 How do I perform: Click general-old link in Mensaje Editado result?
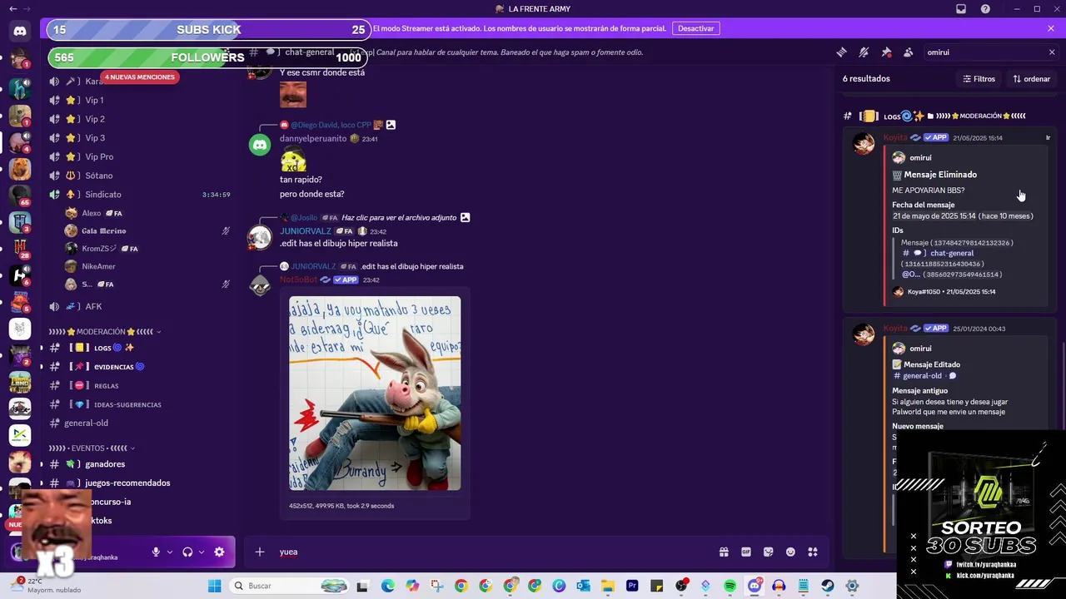pyautogui.click(x=922, y=376)
